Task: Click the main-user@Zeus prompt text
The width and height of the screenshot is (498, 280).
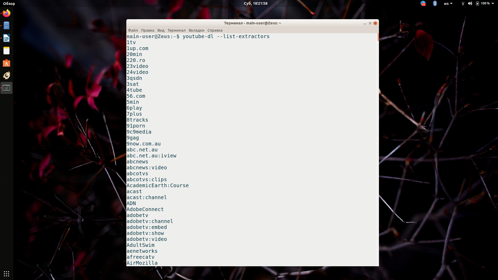Action: coord(148,37)
